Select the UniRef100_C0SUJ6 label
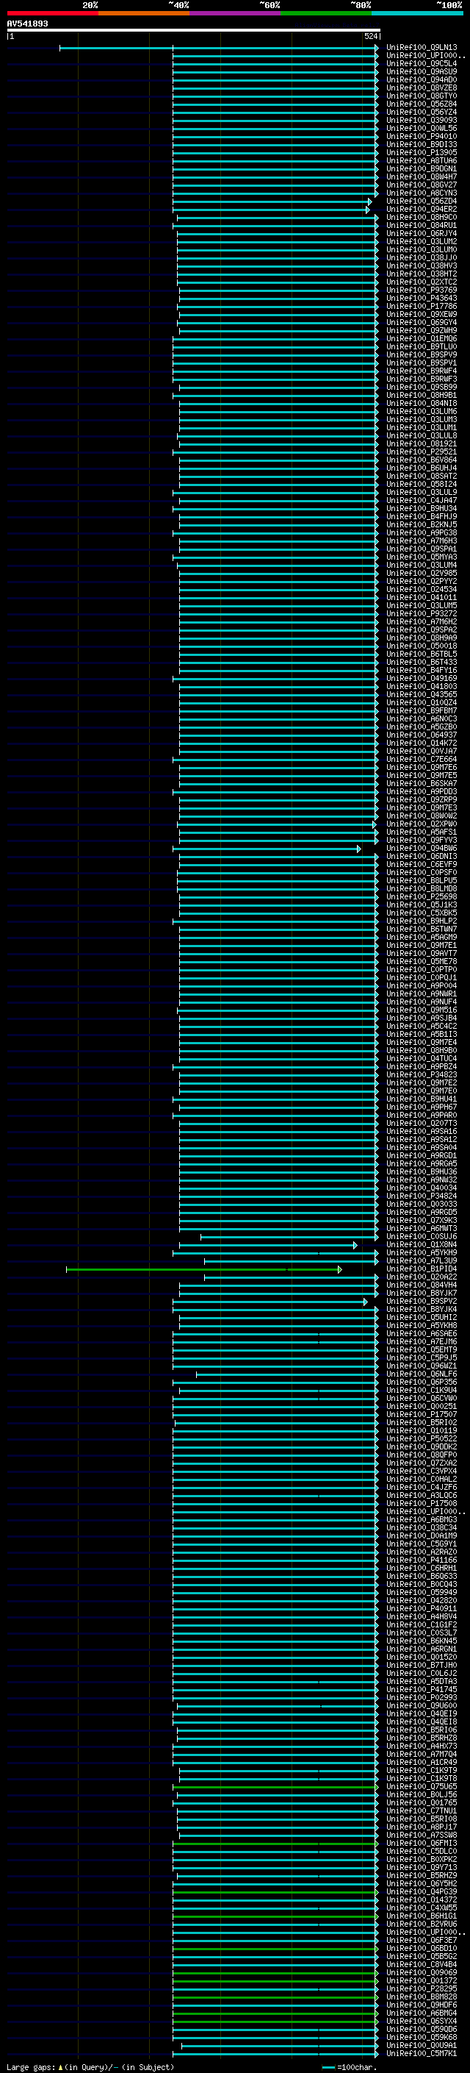Viewport: 470px width, 2073px height. 421,1236
